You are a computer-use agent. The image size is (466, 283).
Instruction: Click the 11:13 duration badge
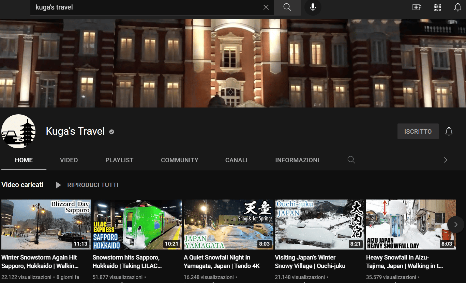tap(80, 244)
